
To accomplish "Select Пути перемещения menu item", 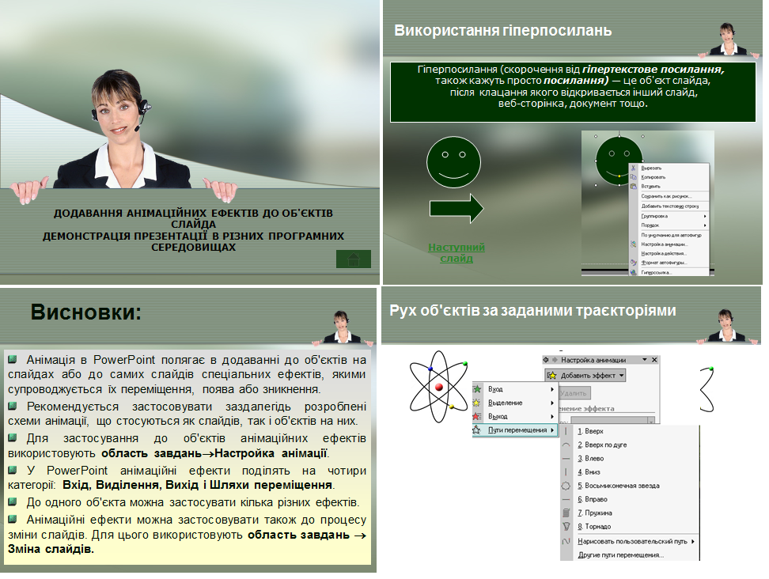I will tap(517, 430).
